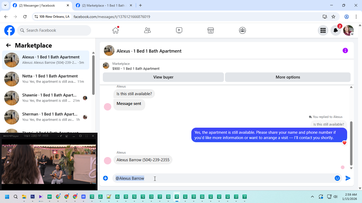Open the Chrome profile icon
362x203 pixels.
(347, 17)
